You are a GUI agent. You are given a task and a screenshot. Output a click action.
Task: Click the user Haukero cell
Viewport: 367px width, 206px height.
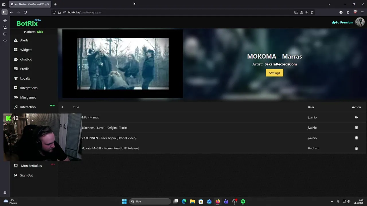[x=313, y=148]
